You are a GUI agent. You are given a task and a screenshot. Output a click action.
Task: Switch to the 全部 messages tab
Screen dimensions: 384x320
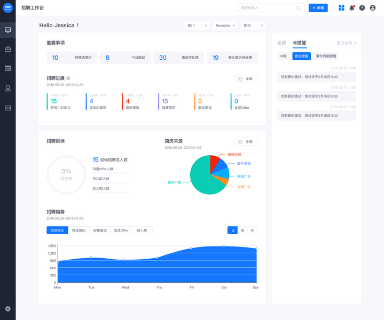[x=281, y=43]
